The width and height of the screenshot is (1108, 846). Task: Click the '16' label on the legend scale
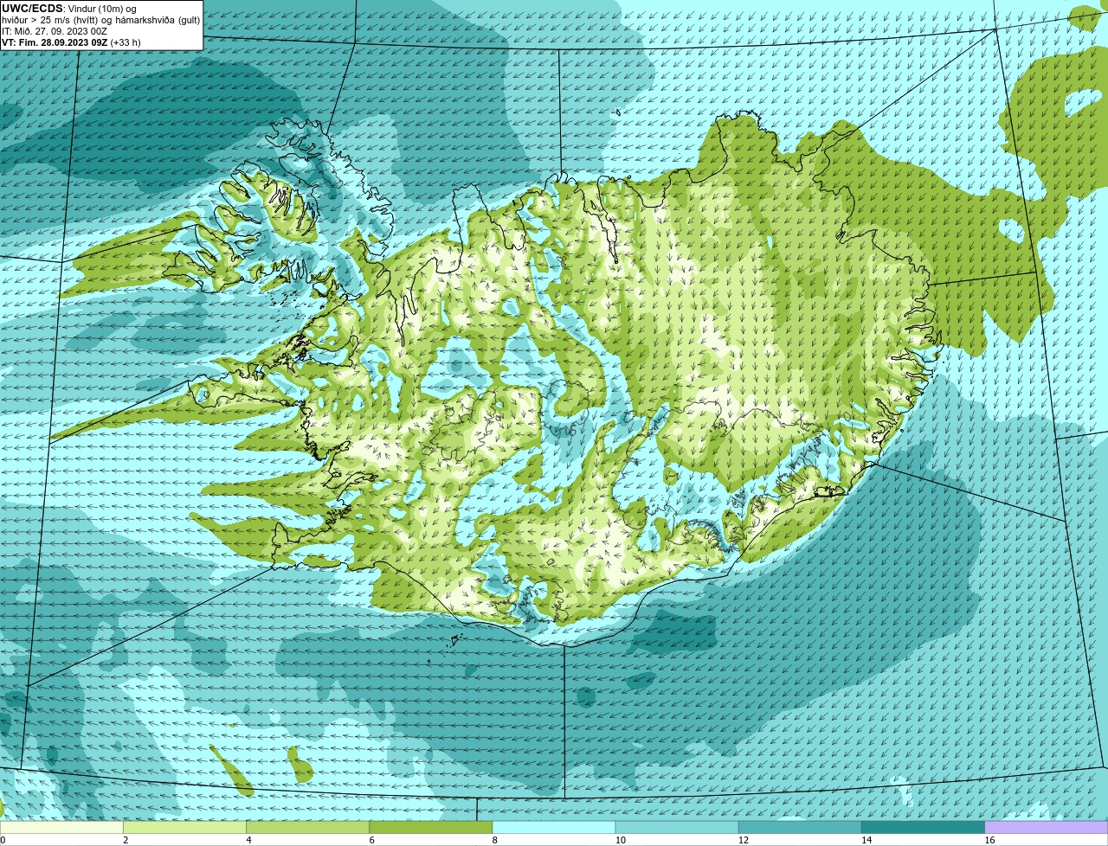(x=989, y=840)
